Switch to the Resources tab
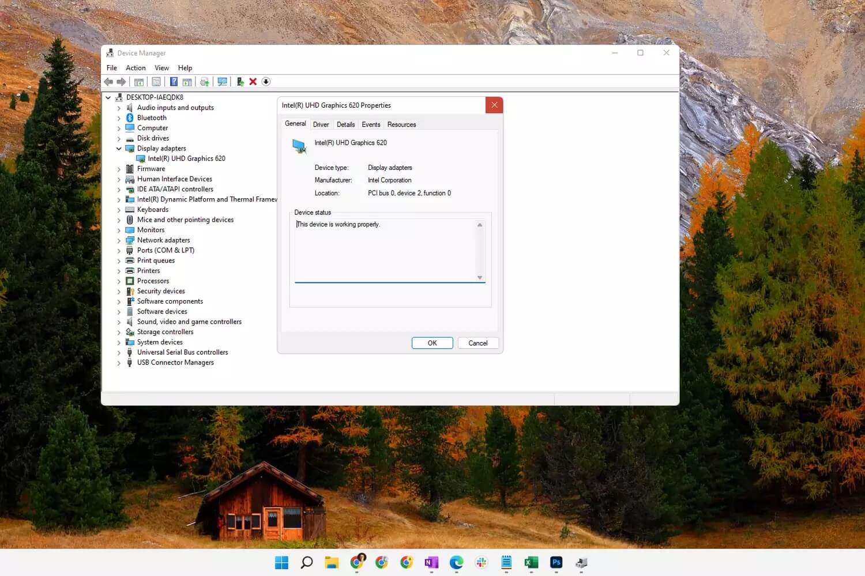Screen dimensions: 865x576 click(x=402, y=124)
